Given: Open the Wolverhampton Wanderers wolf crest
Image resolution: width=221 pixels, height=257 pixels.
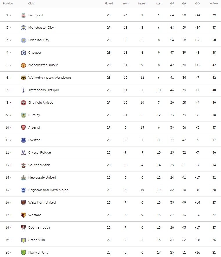Looking at the screenshot, I should coord(24,78).
